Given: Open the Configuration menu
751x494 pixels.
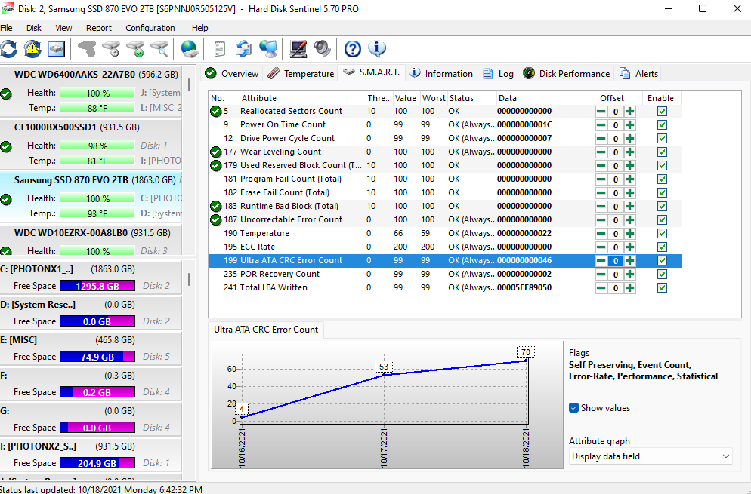Looking at the screenshot, I should click(x=150, y=28).
